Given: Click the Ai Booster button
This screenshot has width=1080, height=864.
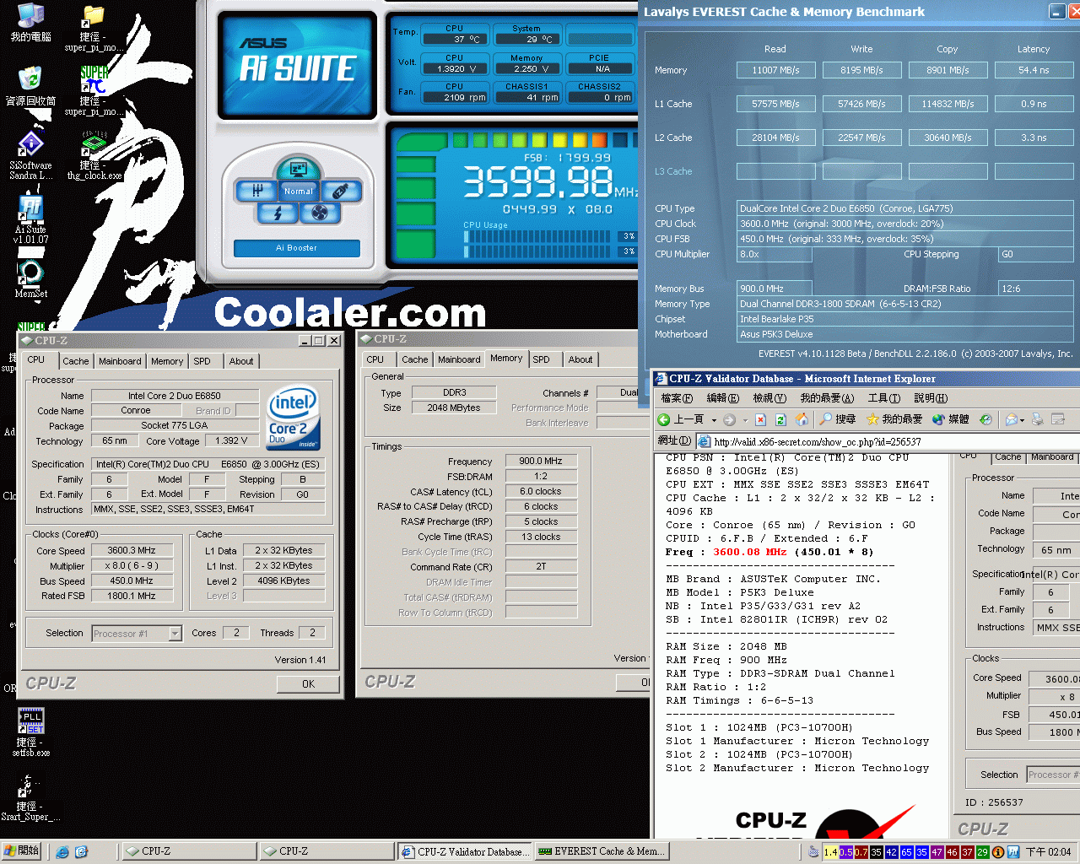Looking at the screenshot, I should [296, 248].
